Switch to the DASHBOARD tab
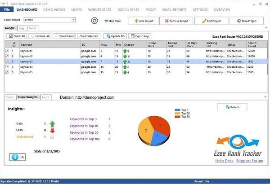 click(27, 9)
